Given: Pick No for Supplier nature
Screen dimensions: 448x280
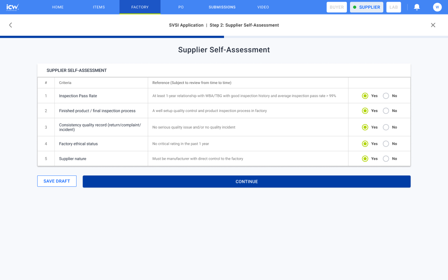Looking at the screenshot, I should (386, 158).
